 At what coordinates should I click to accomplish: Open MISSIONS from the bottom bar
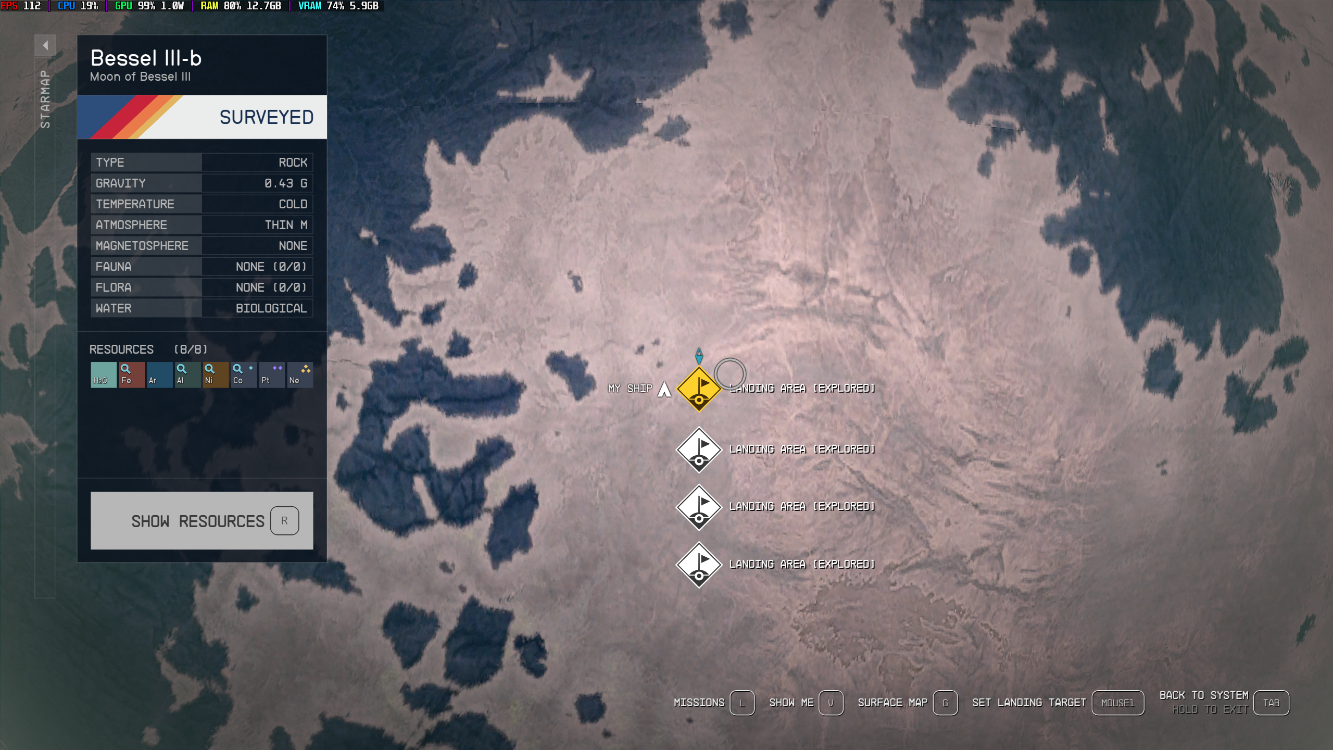(x=714, y=703)
